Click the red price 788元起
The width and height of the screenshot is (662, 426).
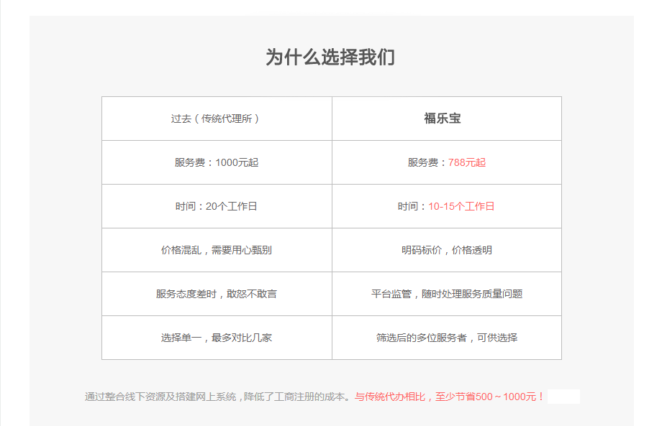click(x=467, y=162)
